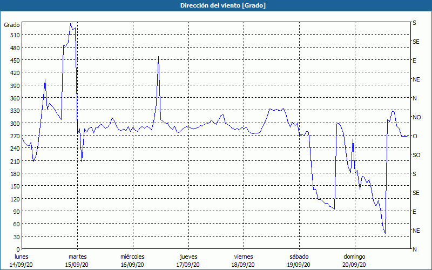Image resolution: width=432 pixels, height=270 pixels.
Task: Click the 420 left axis label
Action: click(x=15, y=73)
